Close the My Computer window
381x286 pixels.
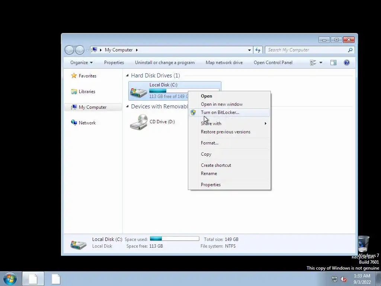pos(349,39)
